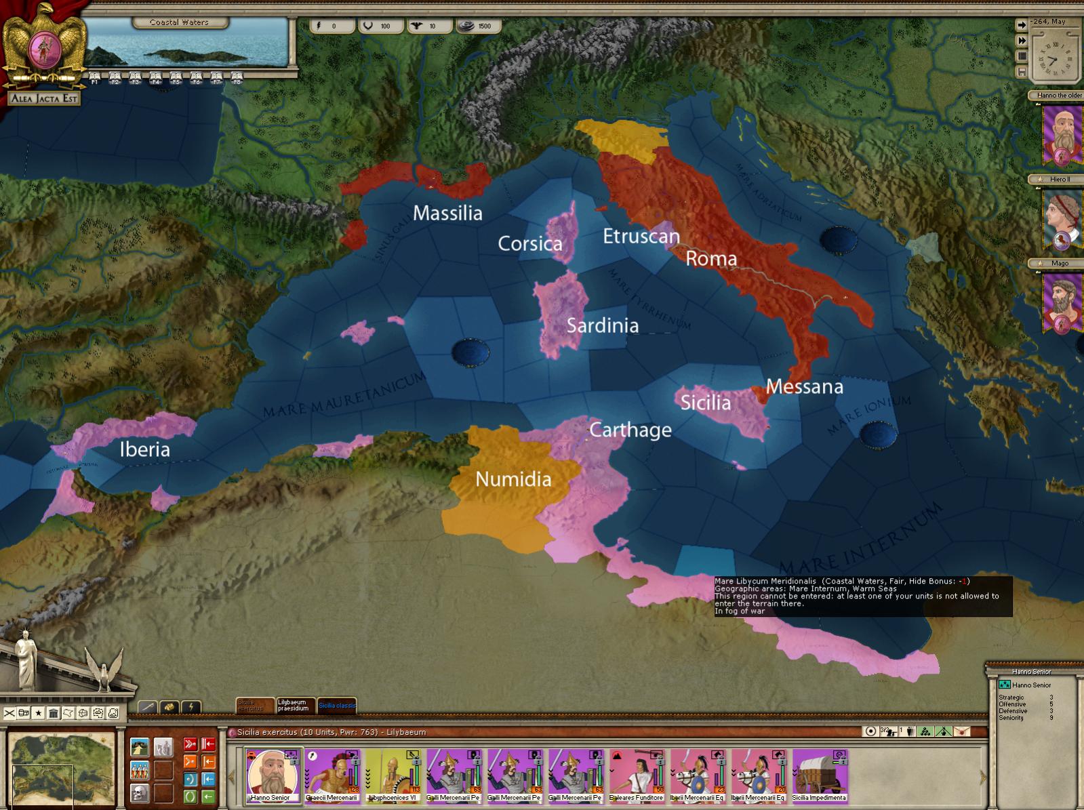
Task: Click the Hanno Senior unit card
Action: coord(271,776)
